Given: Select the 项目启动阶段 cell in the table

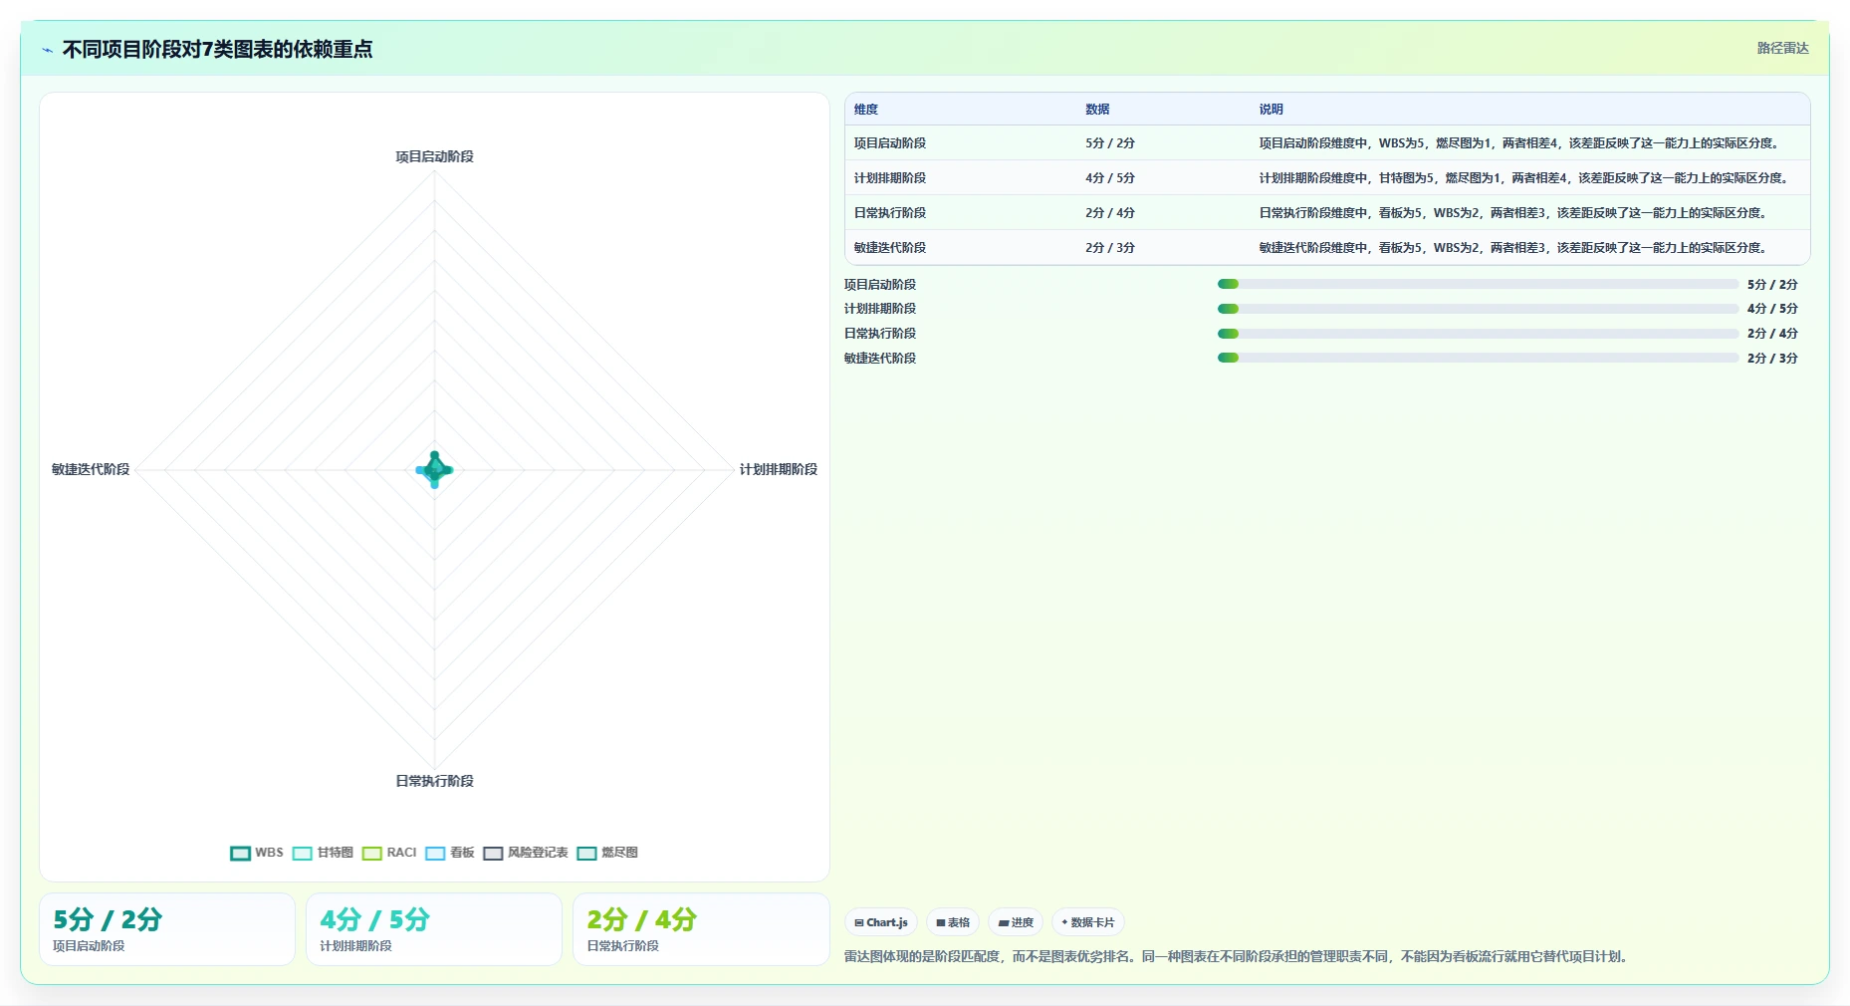Looking at the screenshot, I should point(890,143).
